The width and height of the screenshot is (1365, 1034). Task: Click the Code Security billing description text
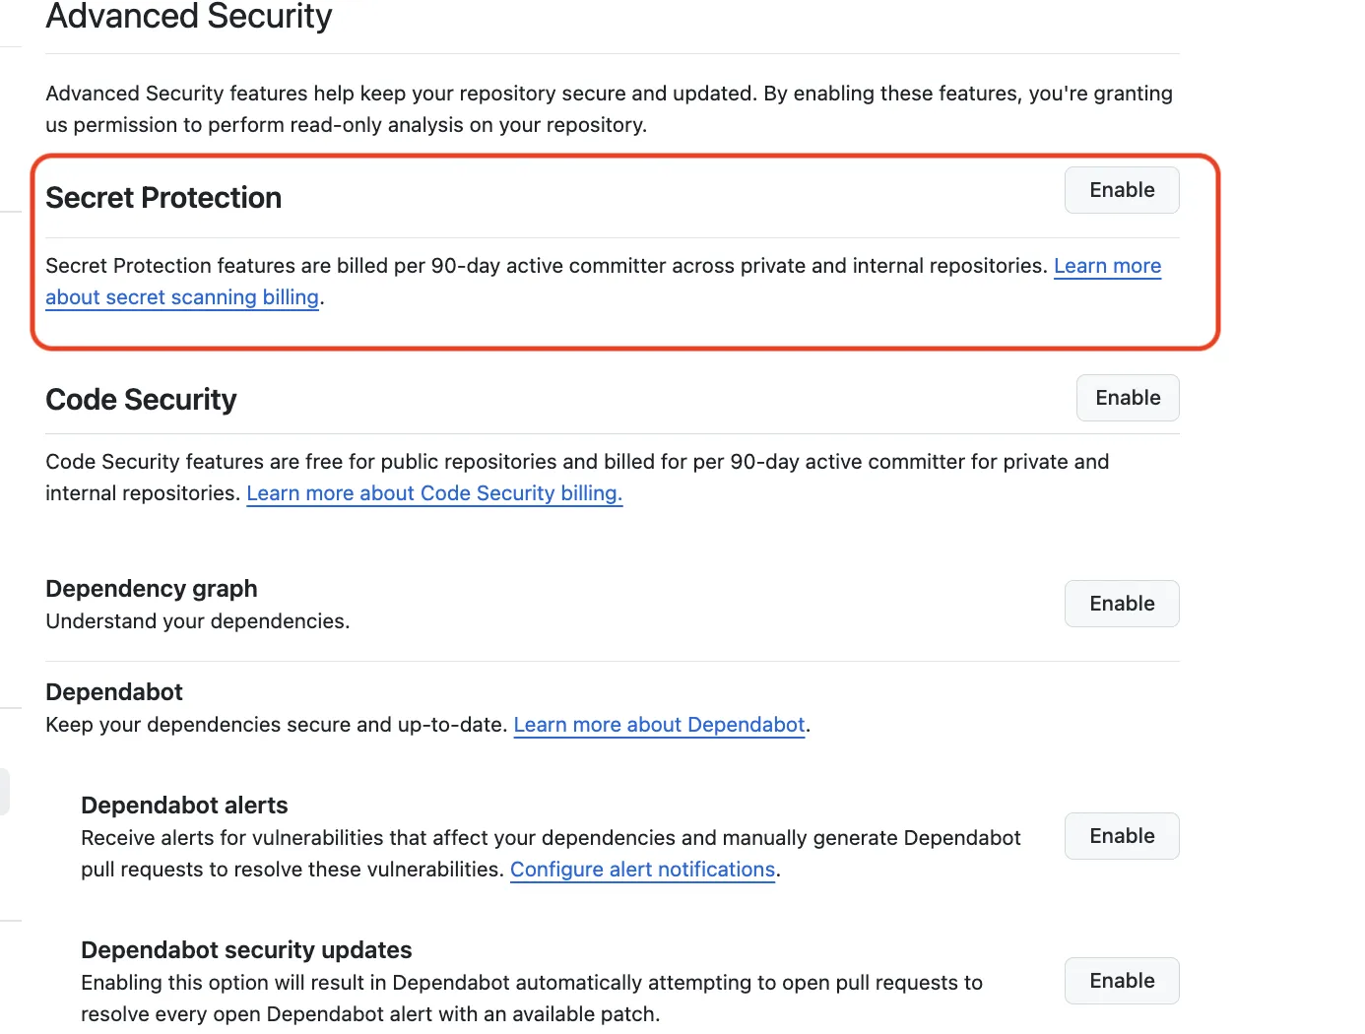577,478
